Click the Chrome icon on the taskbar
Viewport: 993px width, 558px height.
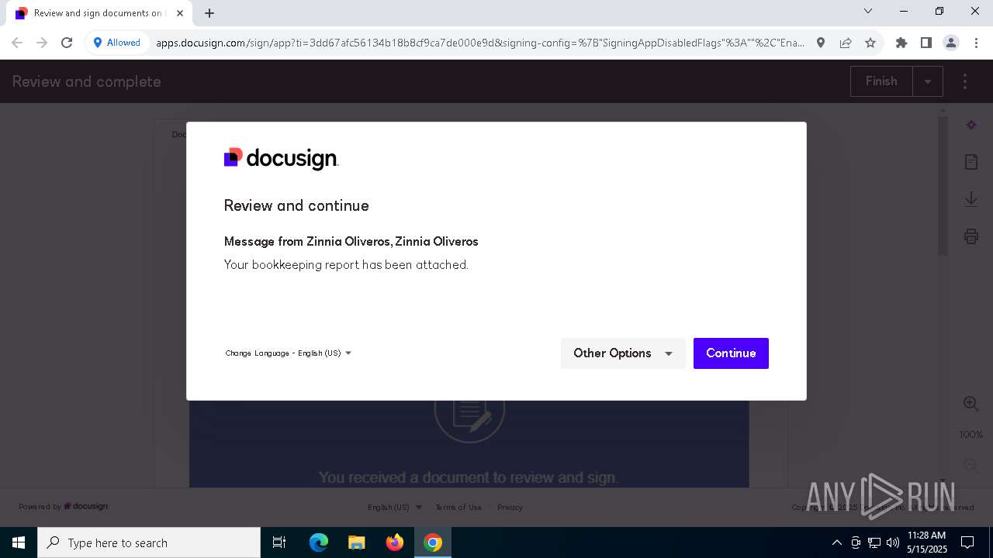click(433, 542)
